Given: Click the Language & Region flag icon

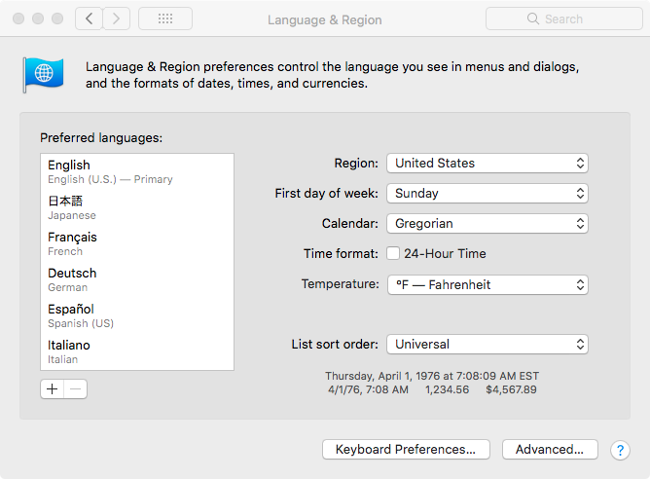Looking at the screenshot, I should (x=44, y=74).
